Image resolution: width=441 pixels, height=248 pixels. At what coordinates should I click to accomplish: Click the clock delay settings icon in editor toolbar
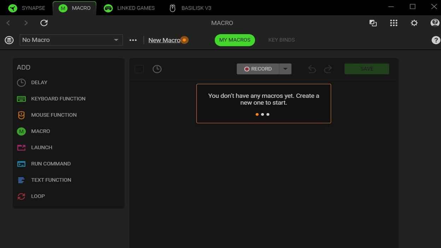[157, 69]
